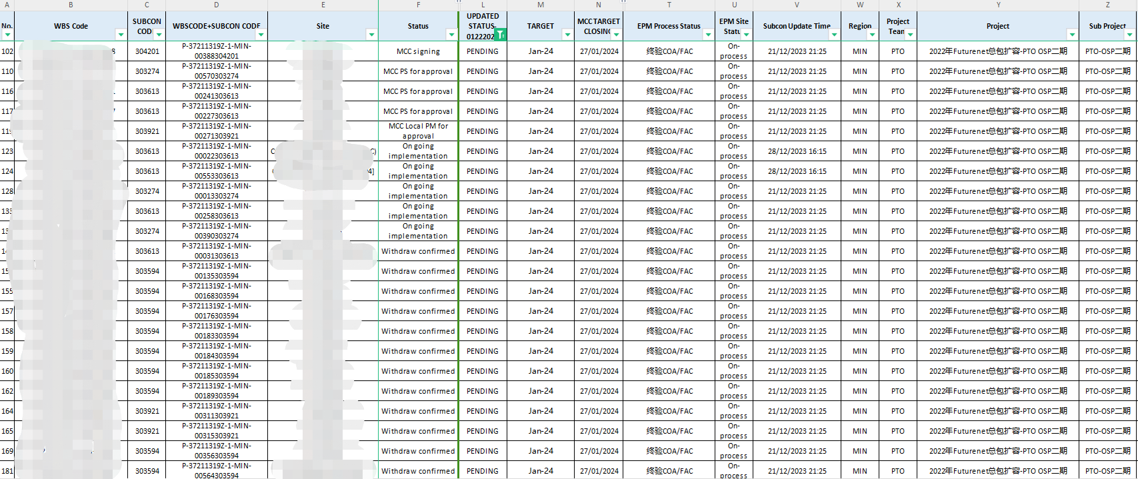The height and width of the screenshot is (479, 1138).
Task: Open the Sub Project filter dropdown
Action: tap(1129, 35)
